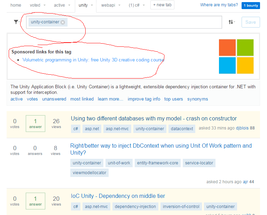
Task: Remove the unity-container tag filter
Action: [x=63, y=22]
